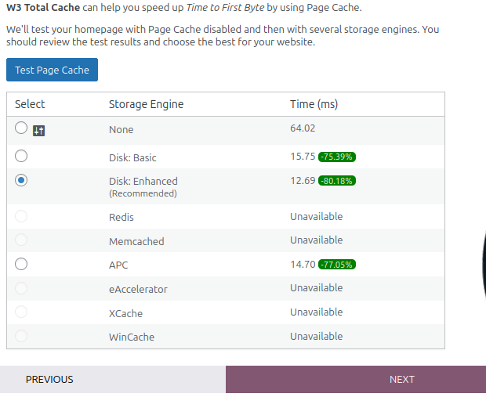Go to the NEXT setup step
Image resolution: width=486 pixels, height=397 pixels.
(356, 379)
